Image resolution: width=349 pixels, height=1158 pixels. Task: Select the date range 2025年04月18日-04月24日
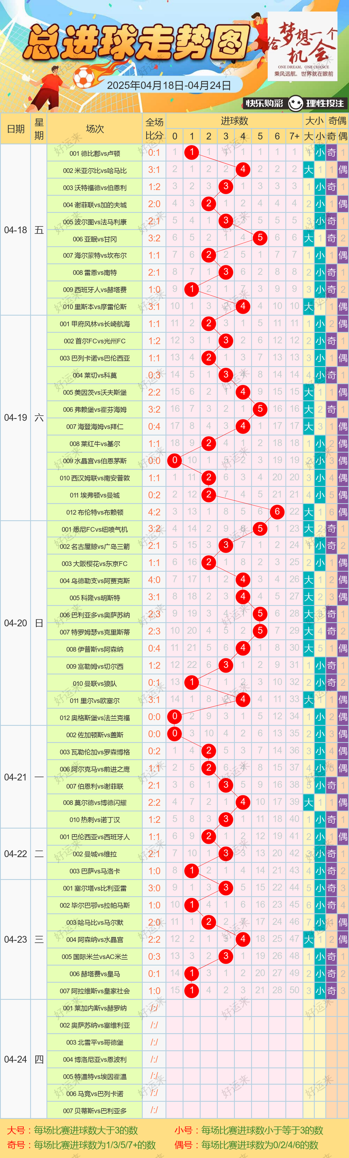click(x=169, y=86)
